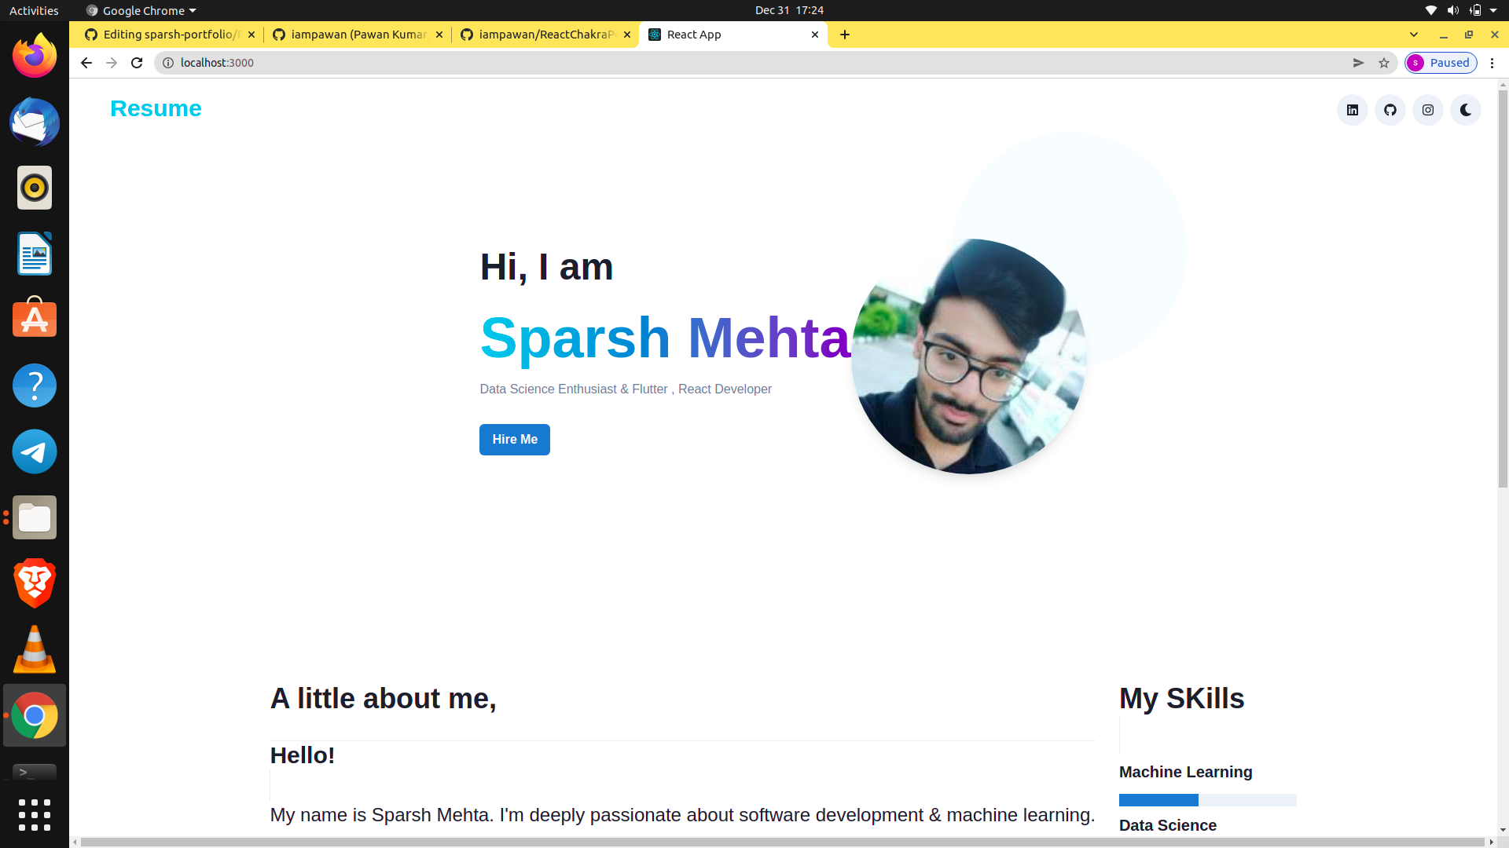Expand the tab search chevron
This screenshot has height=848, width=1509.
[x=1415, y=35]
